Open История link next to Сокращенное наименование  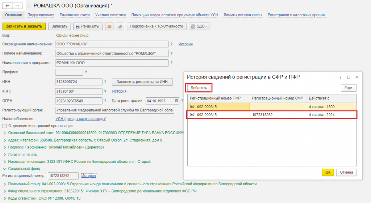(185, 44)
